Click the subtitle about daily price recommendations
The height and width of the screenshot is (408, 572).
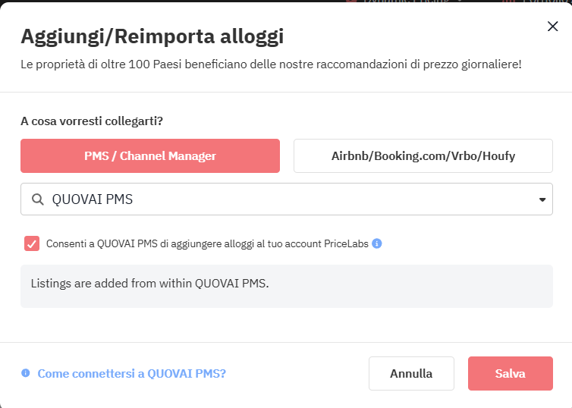[x=271, y=64]
